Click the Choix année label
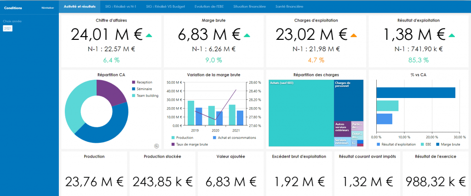 point(12,22)
